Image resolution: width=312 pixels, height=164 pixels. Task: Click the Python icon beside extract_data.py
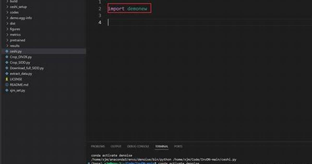coord(7,74)
